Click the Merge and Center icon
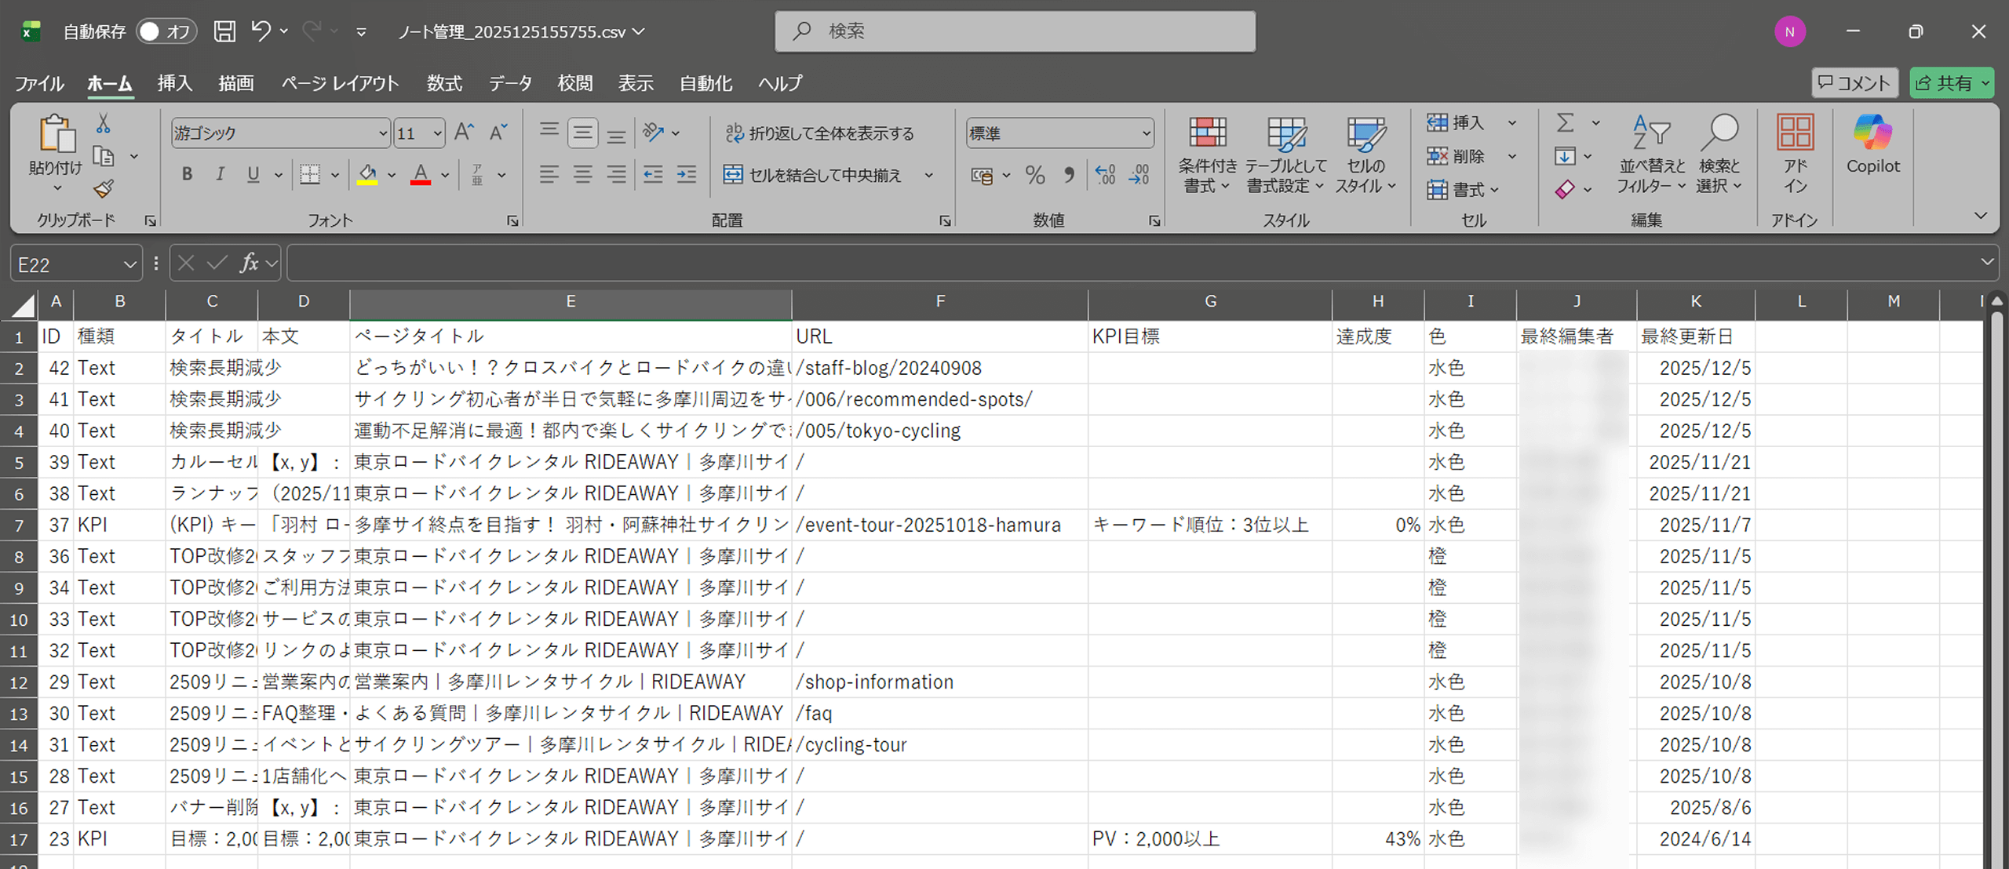 coord(733,175)
